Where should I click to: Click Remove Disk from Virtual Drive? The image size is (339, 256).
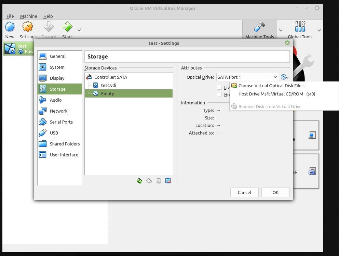[x=284, y=106]
